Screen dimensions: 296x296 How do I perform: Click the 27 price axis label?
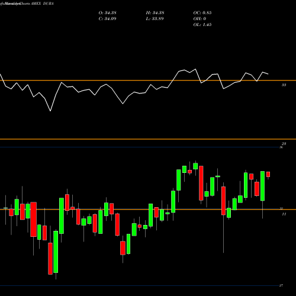[x=281, y=285]
